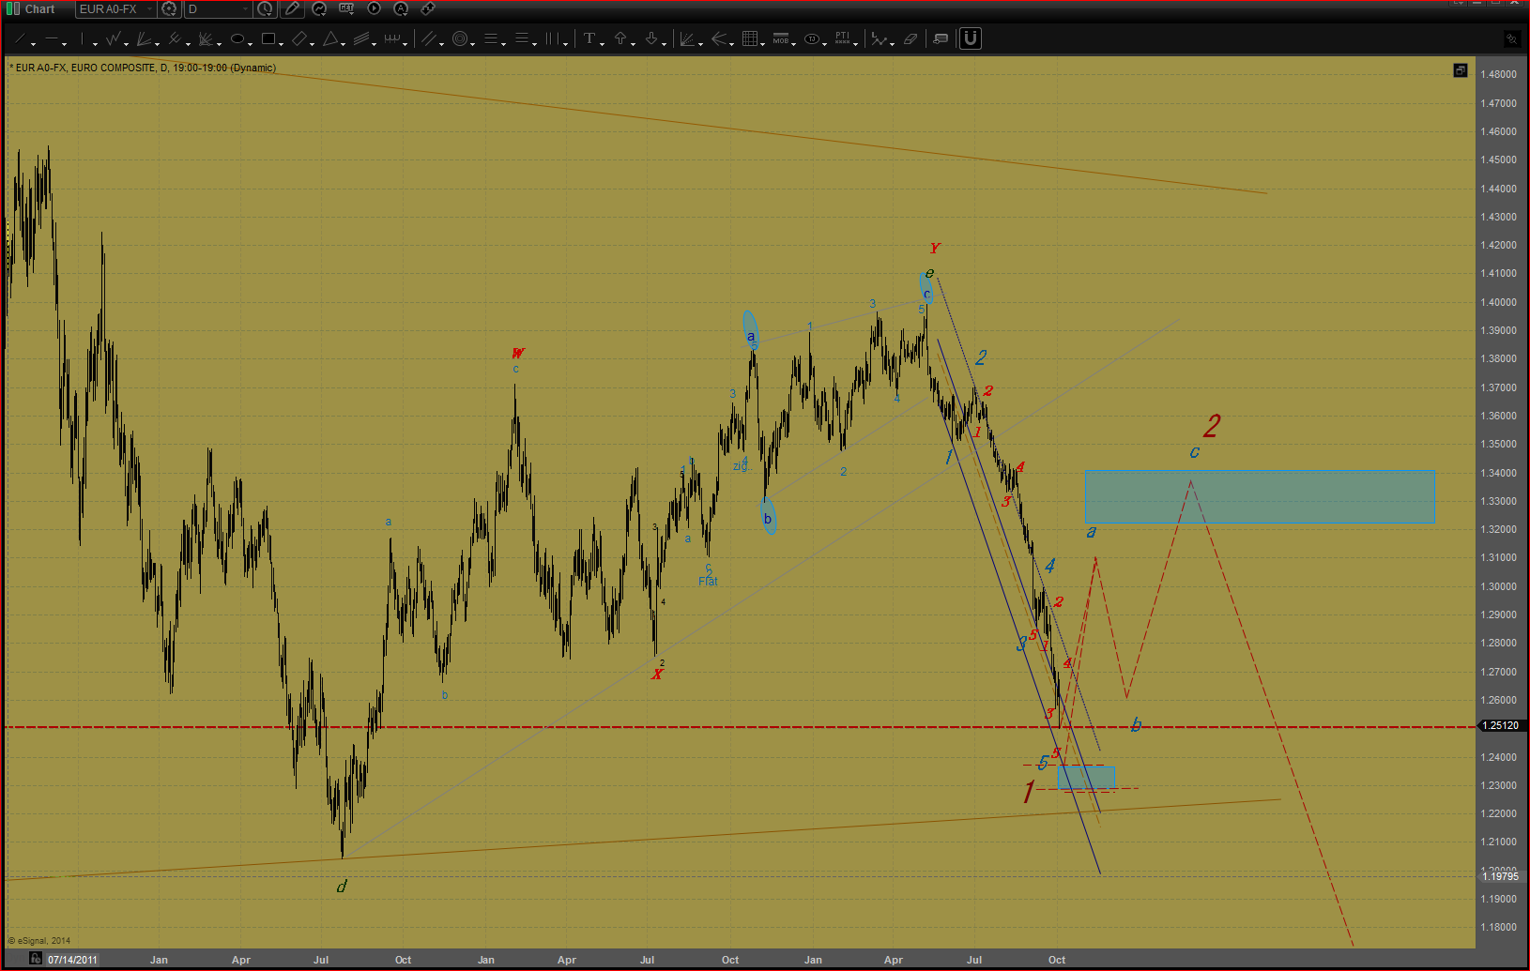Toggle the lock icon beside the date
This screenshot has height=971, width=1530.
35,958
